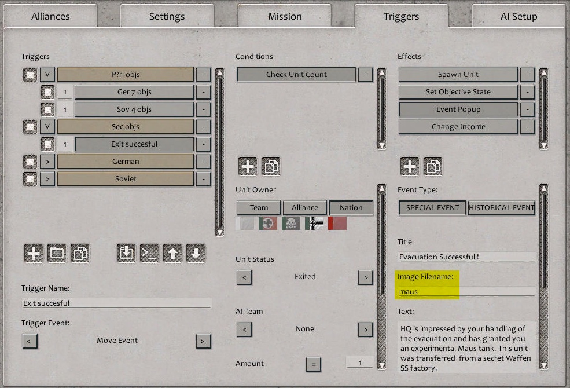
Task: Move the selected trigger up with arrow icon
Action: [x=172, y=253]
